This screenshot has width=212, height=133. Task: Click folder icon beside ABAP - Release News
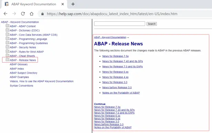(x=8, y=60)
